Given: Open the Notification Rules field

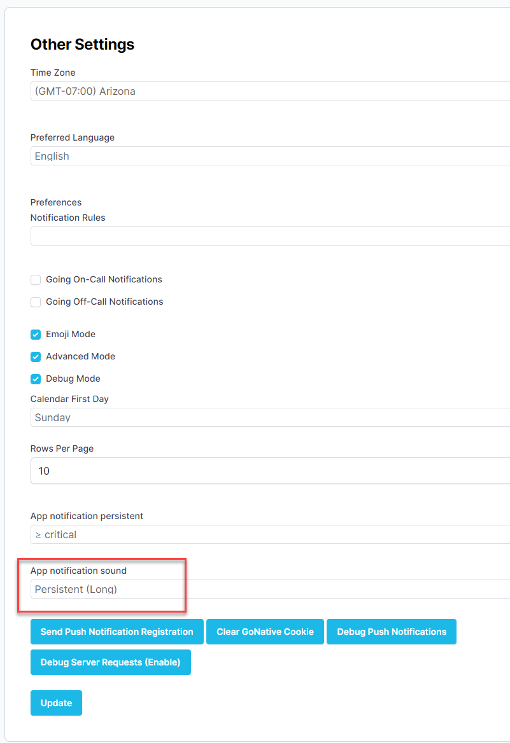Looking at the screenshot, I should coord(271,236).
